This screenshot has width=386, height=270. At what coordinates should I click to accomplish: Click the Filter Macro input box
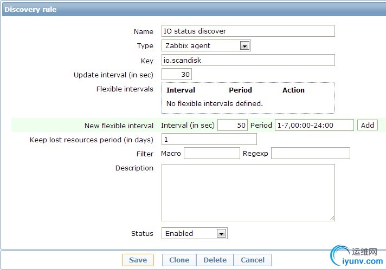[212, 153]
